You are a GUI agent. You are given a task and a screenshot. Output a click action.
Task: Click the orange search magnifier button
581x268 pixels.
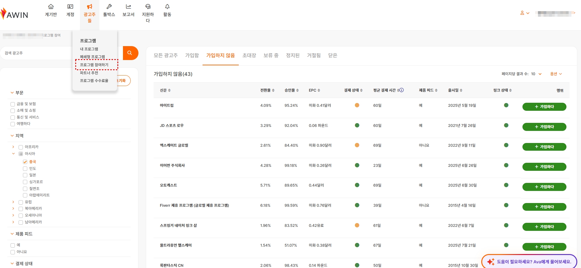pos(130,53)
